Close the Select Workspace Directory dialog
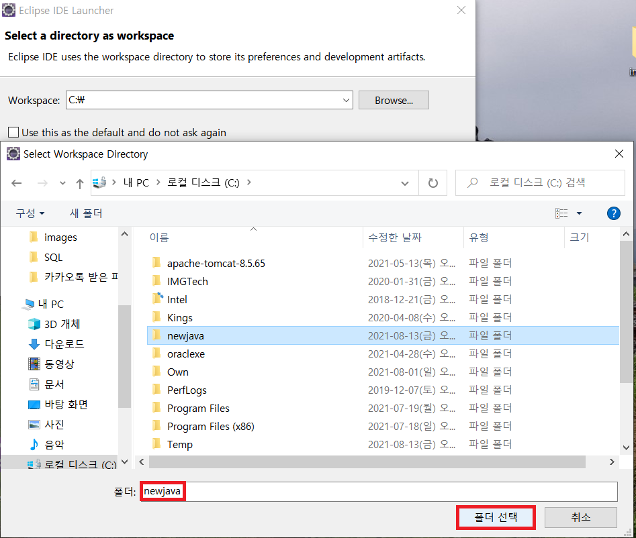The height and width of the screenshot is (538, 636). [x=619, y=154]
